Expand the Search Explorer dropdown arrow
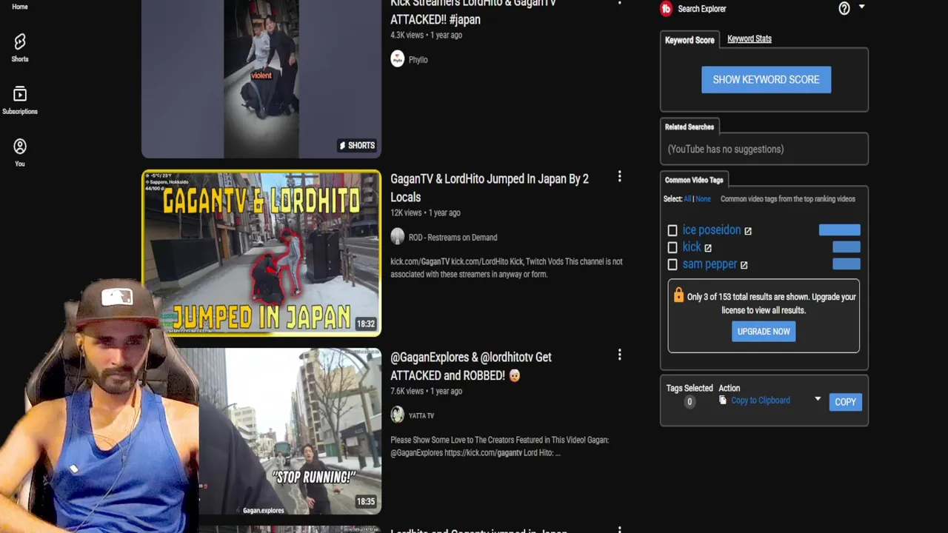Viewport: 948px width, 533px height. tap(861, 7)
